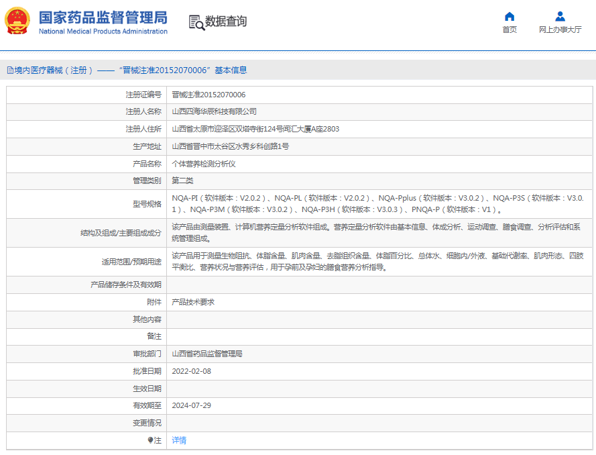This screenshot has width=596, height=455.
Task: Click the model spec text starting NQA-PI
Action: 378,204
